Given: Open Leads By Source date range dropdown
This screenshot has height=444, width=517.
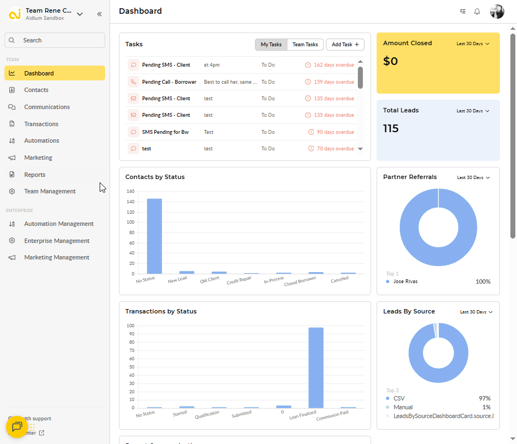Looking at the screenshot, I should [x=476, y=312].
